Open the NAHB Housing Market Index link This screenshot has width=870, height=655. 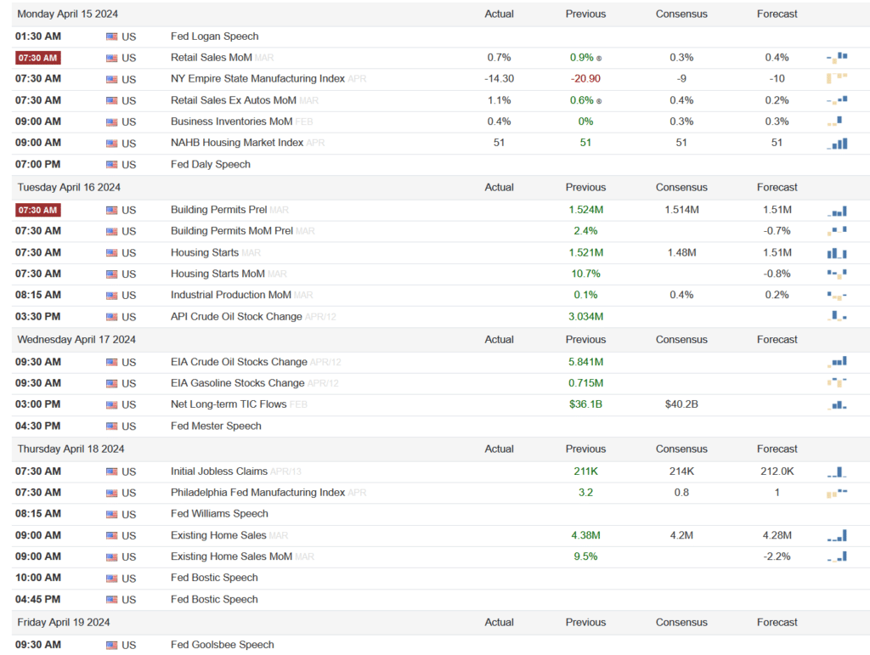pyautogui.click(x=237, y=143)
